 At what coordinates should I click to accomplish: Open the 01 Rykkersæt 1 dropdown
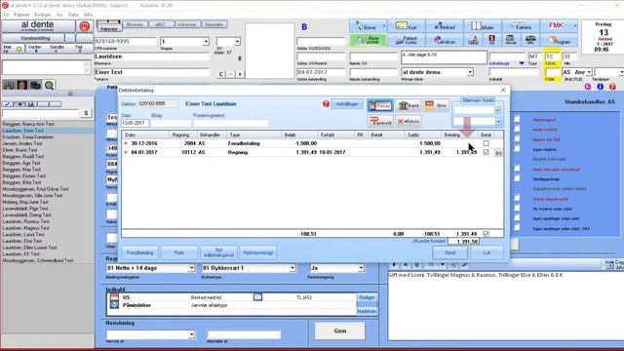292,268
